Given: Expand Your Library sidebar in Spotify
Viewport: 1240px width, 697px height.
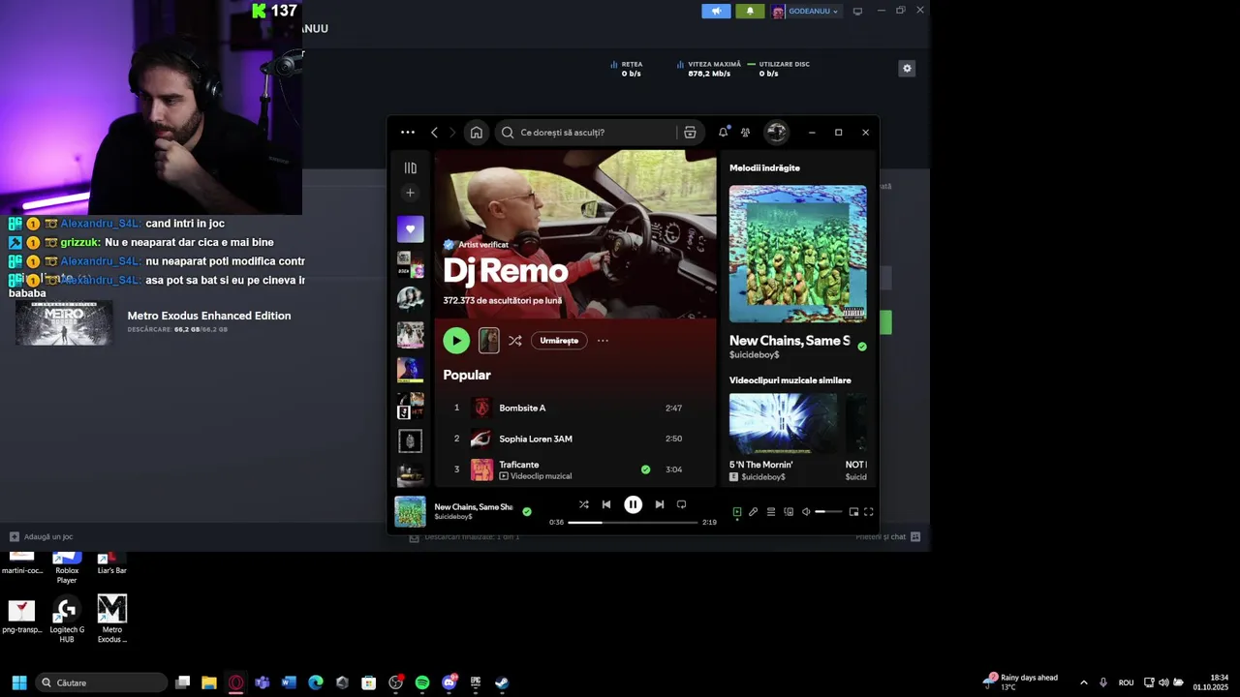Looking at the screenshot, I should 410,167.
